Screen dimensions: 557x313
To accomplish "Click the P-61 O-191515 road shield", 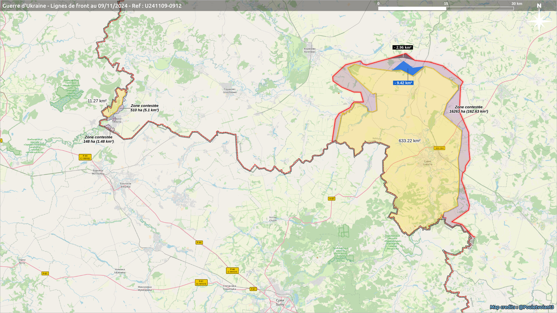I will 201,283.
